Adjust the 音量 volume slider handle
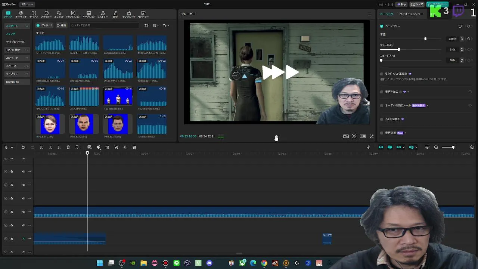Screen dimensions: 478x269 (425, 39)
